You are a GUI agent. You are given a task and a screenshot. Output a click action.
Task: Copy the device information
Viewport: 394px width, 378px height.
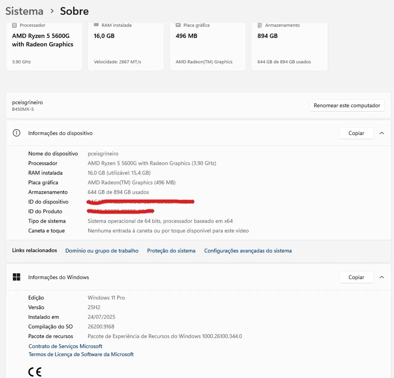[x=356, y=133]
